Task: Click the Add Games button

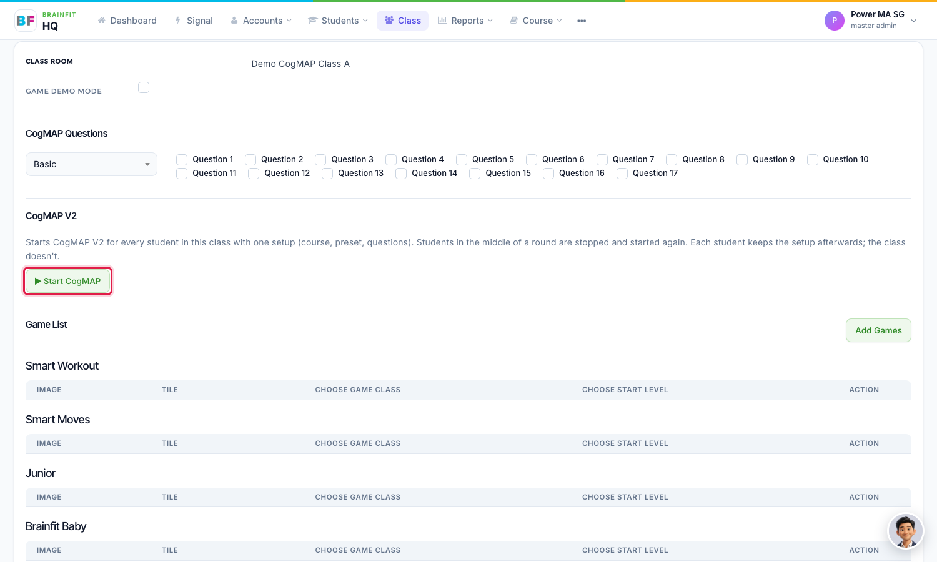Action: click(878, 330)
